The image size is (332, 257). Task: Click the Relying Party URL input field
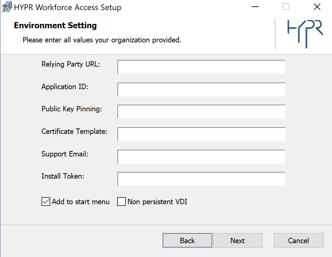coord(201,67)
